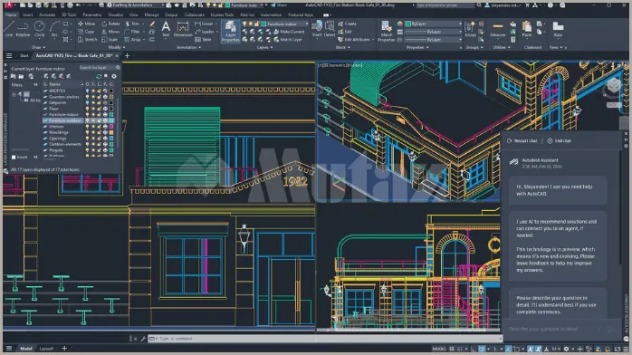Click the Dimension tool

click(183, 29)
